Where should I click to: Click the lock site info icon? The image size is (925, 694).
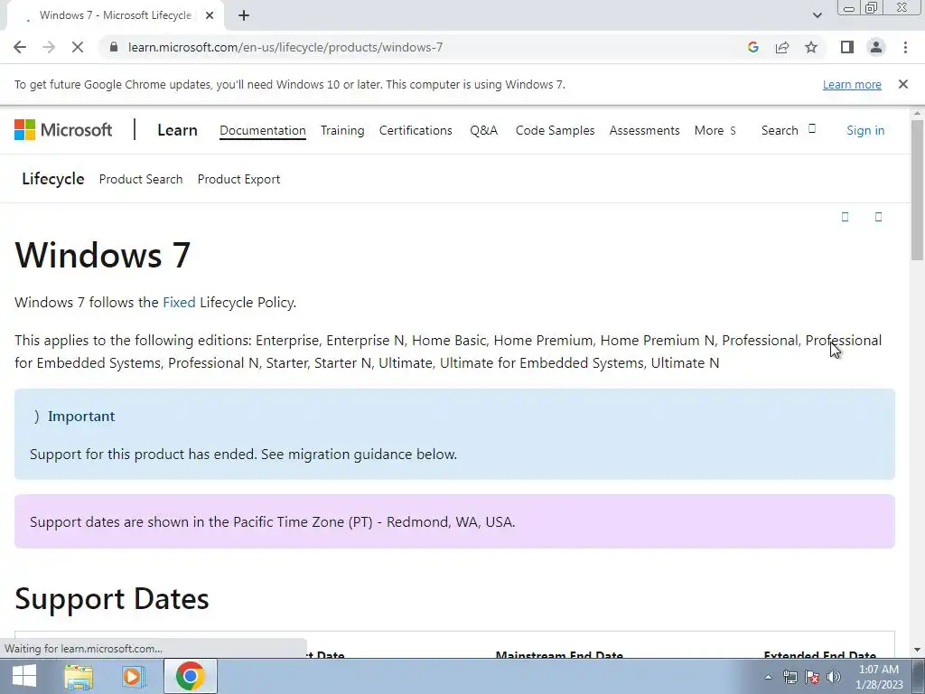point(114,47)
